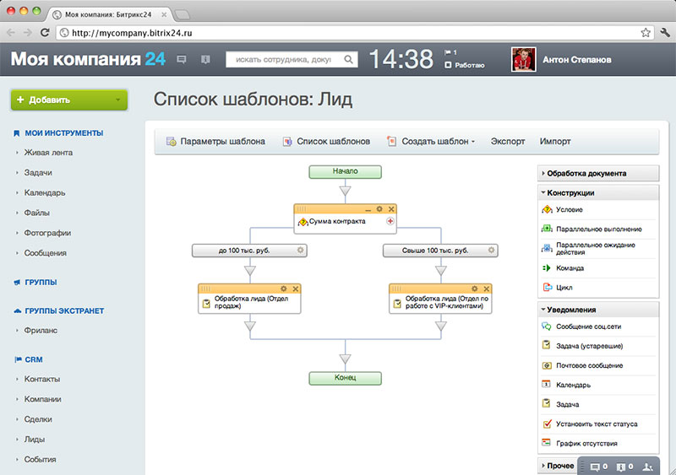Viewport: 676px width, 475px height.
Task: Click Импорт in the toolbar
Action: [555, 141]
